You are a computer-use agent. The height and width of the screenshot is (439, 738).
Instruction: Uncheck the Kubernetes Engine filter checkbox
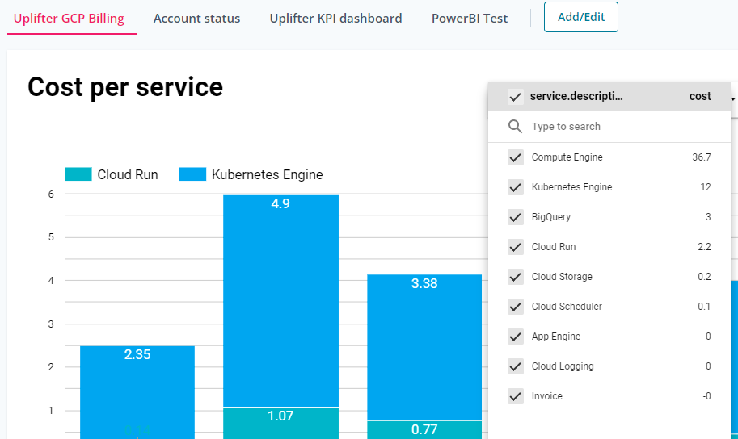pyautogui.click(x=516, y=187)
